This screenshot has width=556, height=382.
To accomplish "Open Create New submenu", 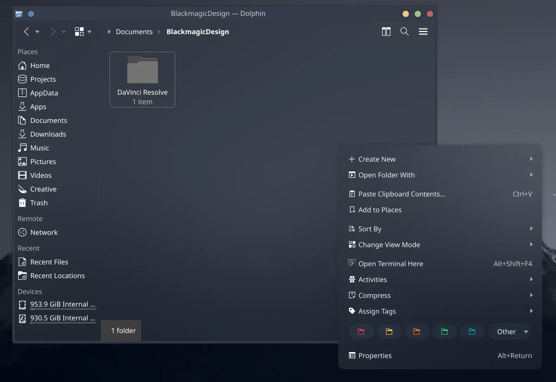I will click(440, 159).
